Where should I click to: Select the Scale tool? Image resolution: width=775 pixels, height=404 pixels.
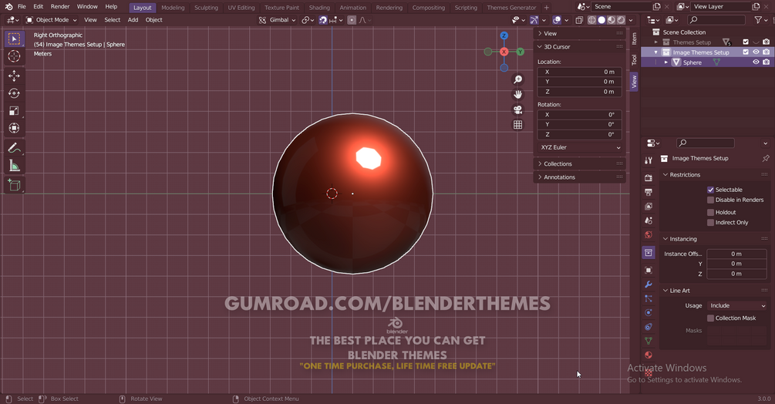coord(14,110)
